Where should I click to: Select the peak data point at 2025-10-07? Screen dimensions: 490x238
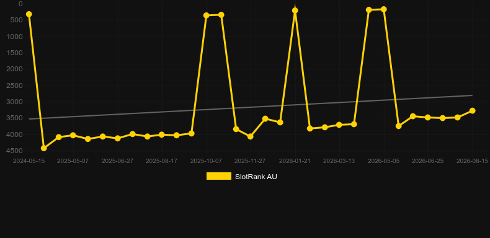207,15
